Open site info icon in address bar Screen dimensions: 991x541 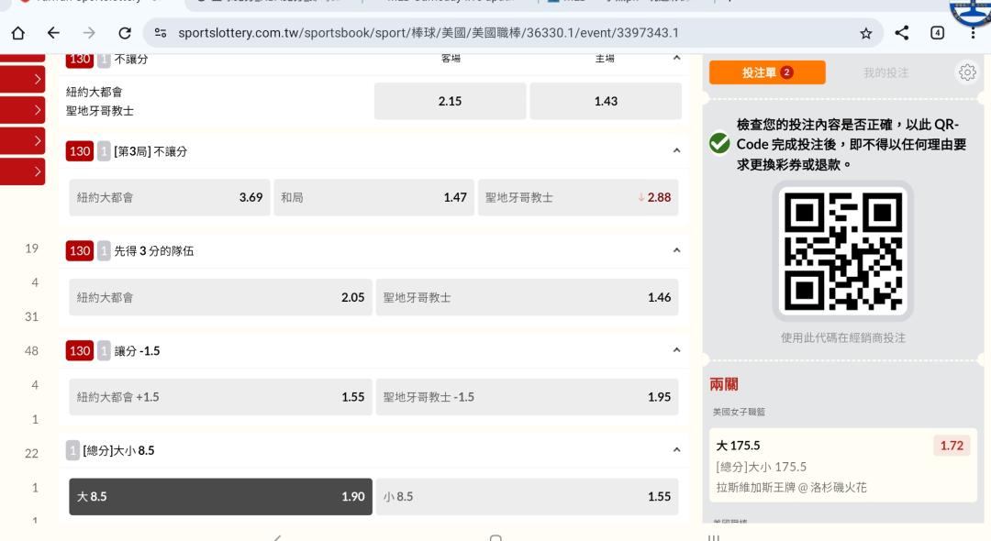click(x=161, y=33)
